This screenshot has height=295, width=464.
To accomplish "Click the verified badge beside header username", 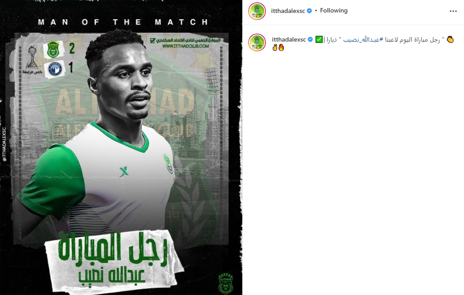I will click(x=309, y=11).
